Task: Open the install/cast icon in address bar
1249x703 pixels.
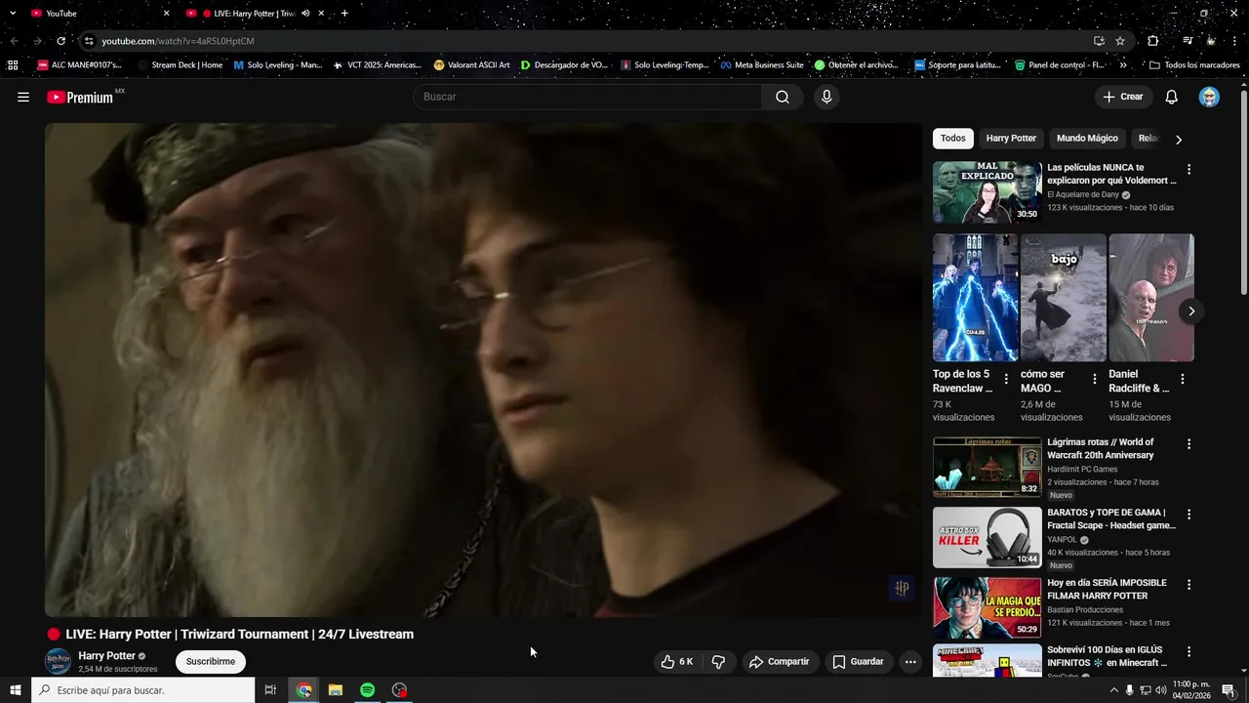Action: pyautogui.click(x=1099, y=41)
